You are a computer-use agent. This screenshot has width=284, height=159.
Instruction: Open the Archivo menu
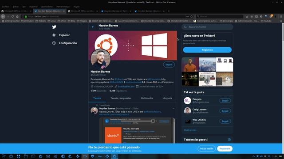coord(5,7)
